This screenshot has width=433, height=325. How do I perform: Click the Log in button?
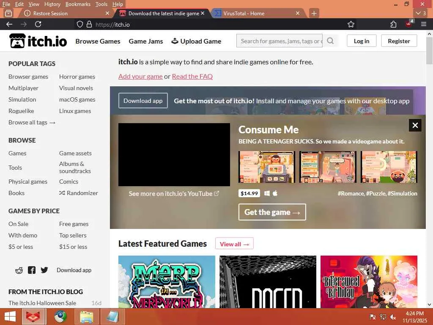point(362,41)
